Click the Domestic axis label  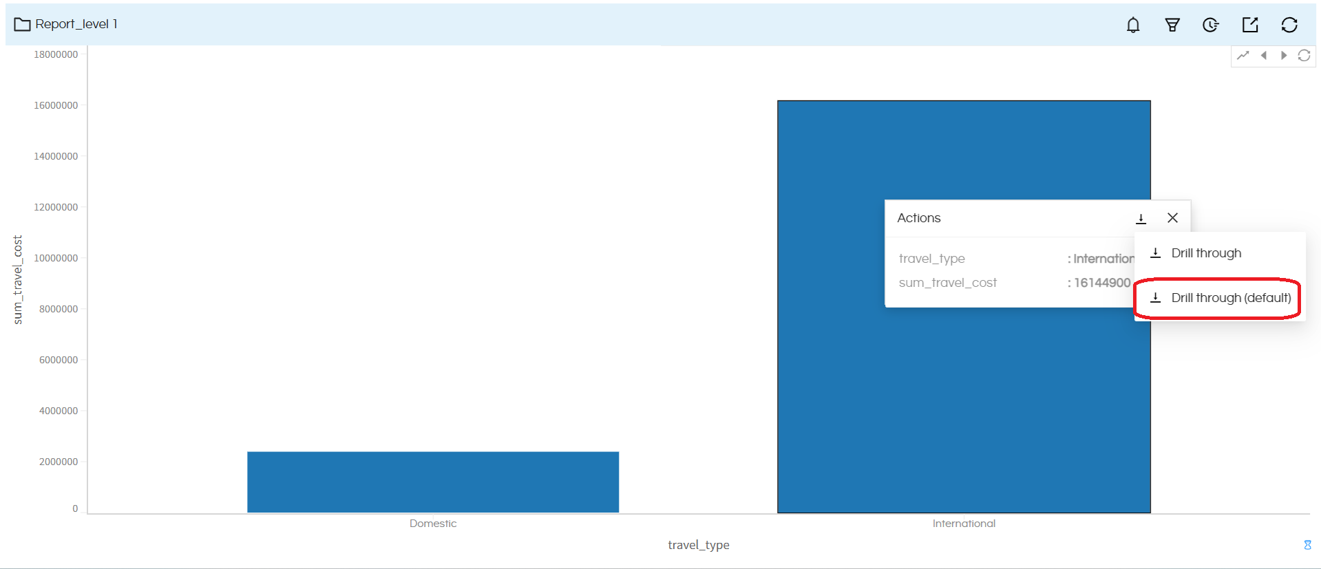tap(433, 524)
